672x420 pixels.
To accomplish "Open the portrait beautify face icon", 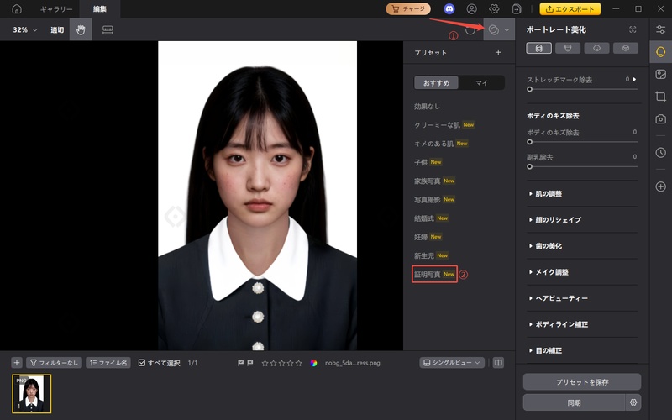I will tap(660, 52).
